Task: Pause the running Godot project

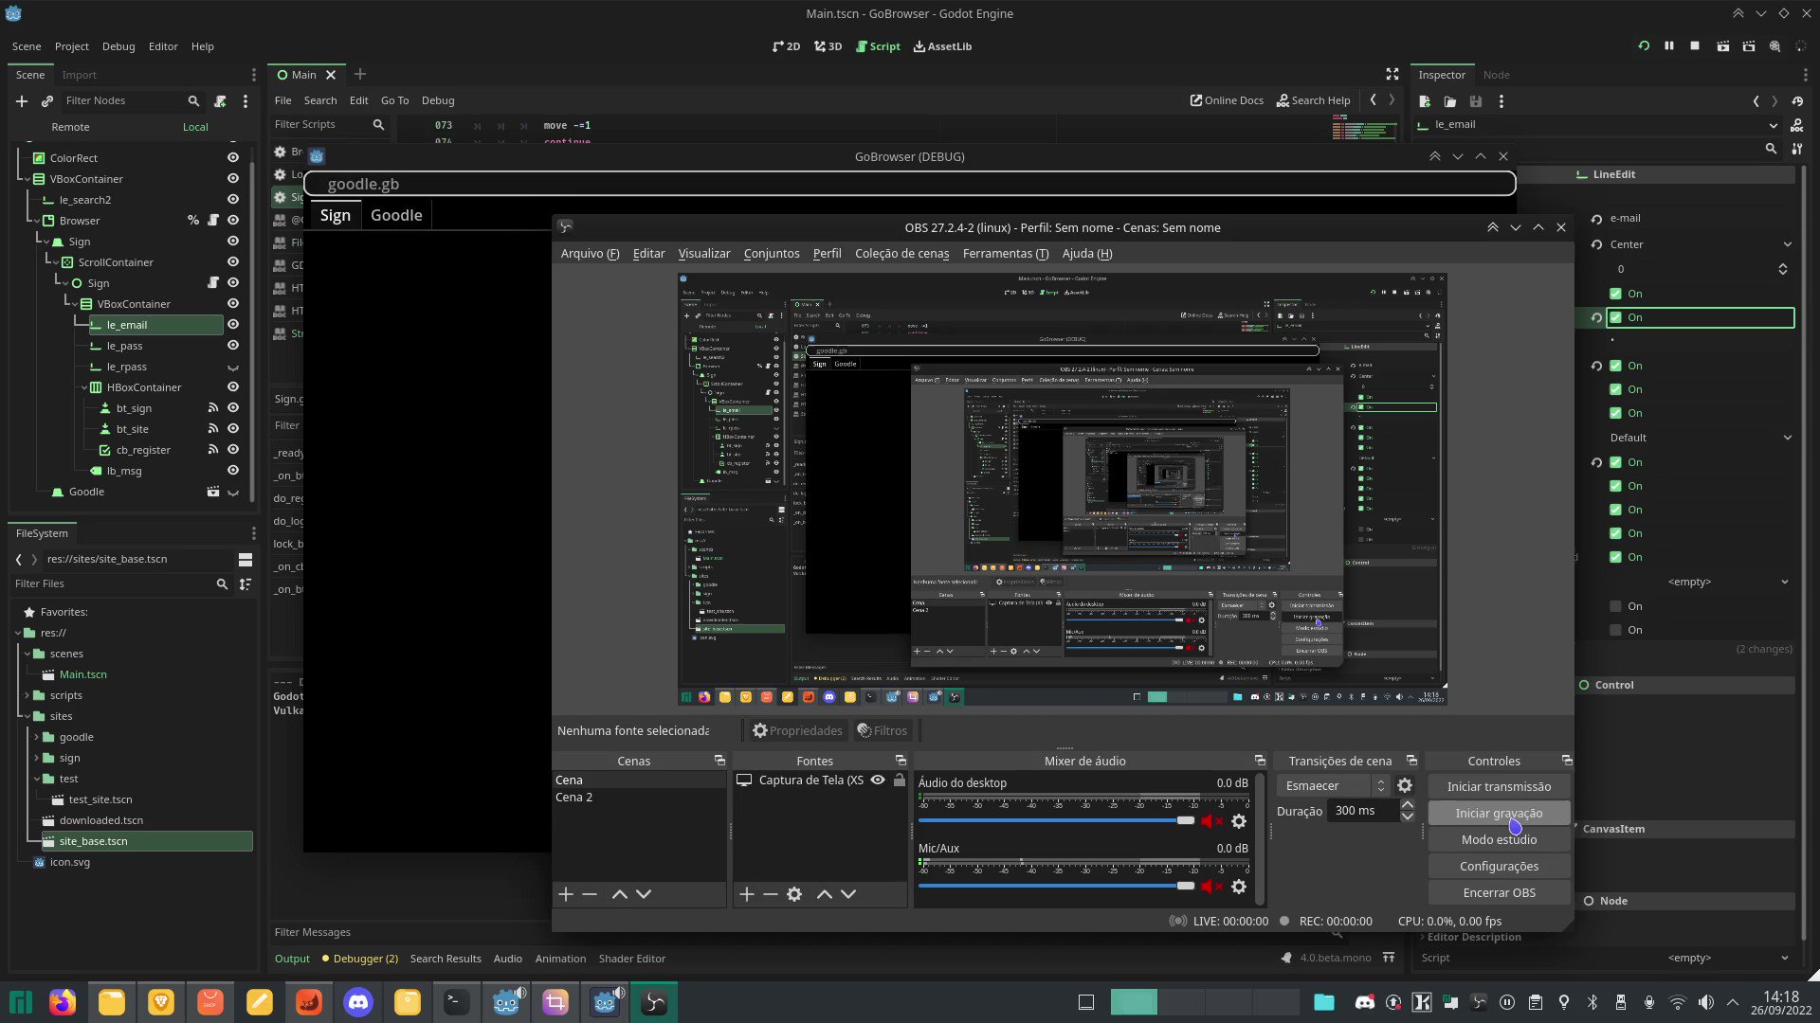Action: click(x=1669, y=46)
